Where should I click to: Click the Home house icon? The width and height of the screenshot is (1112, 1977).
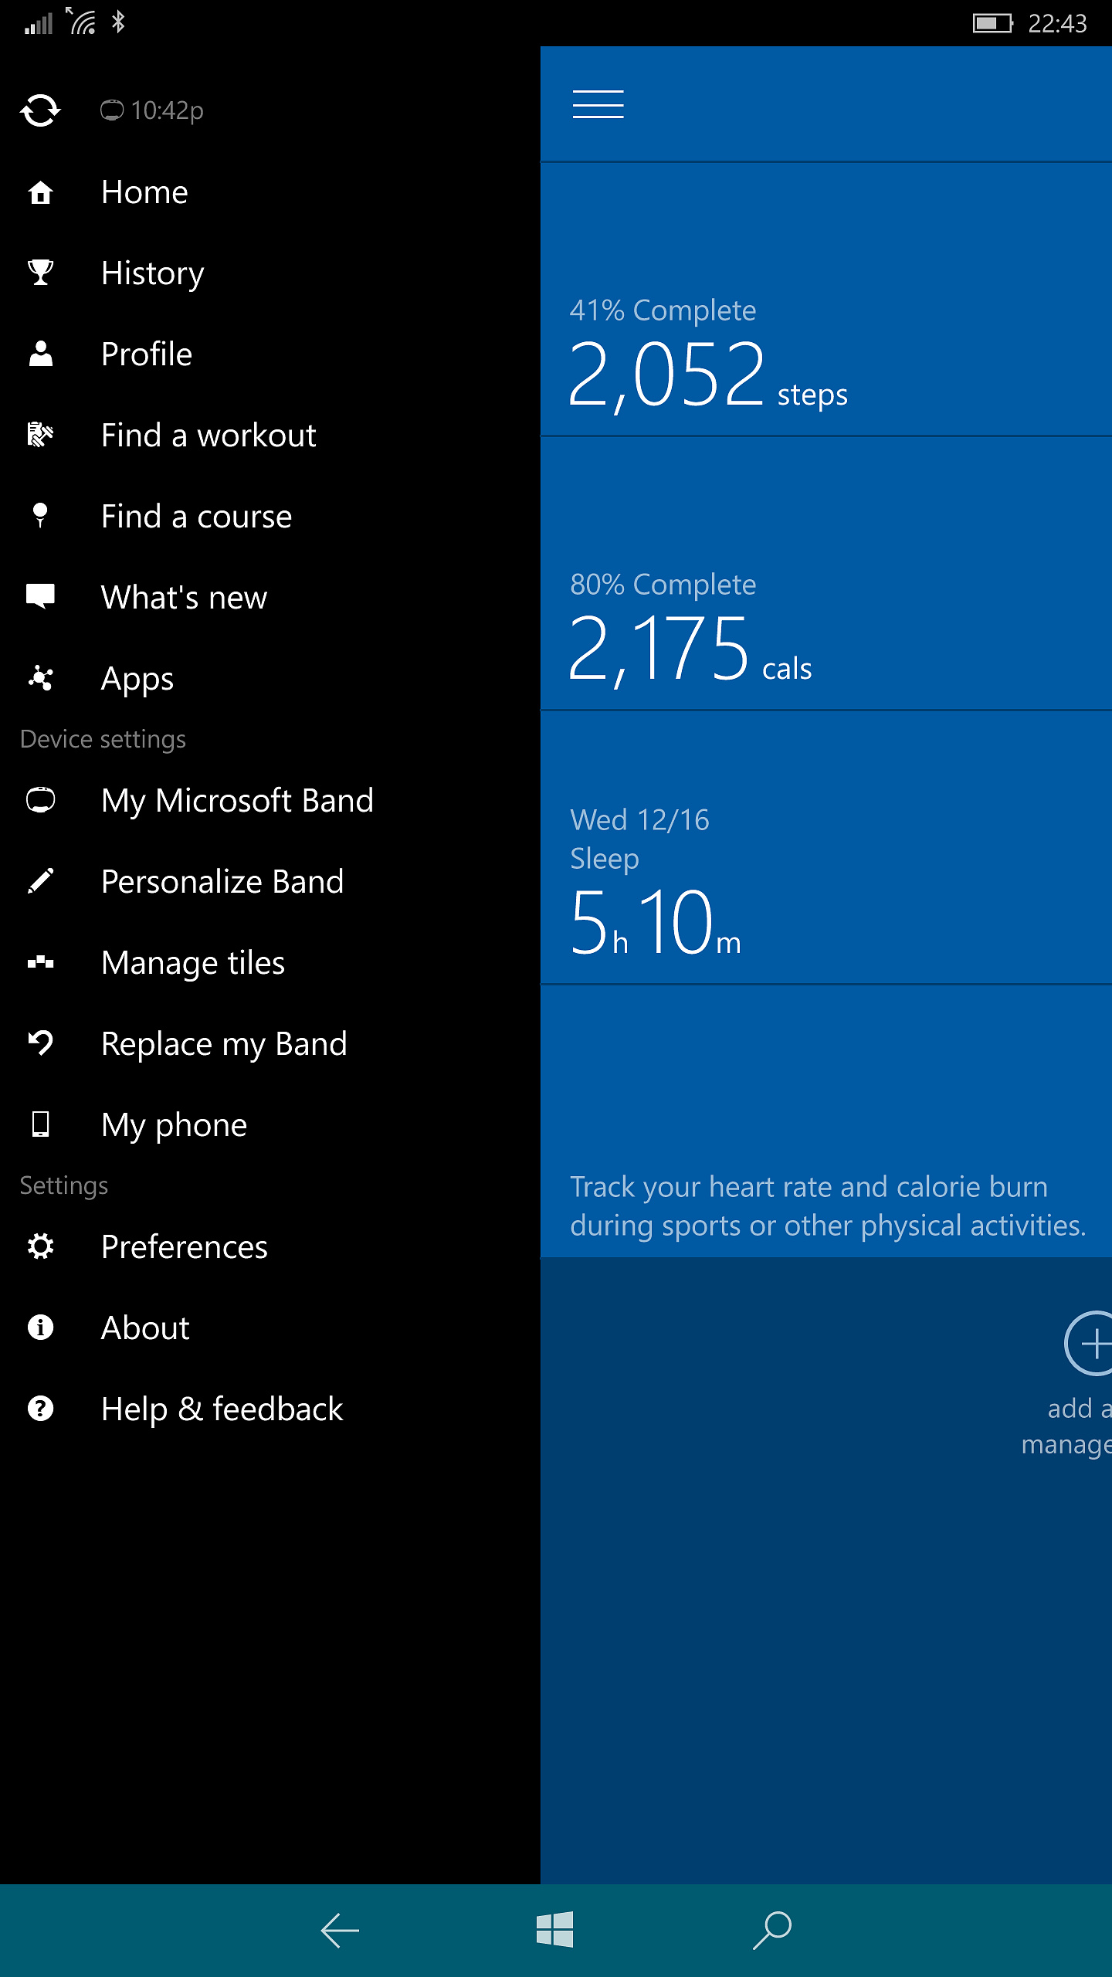coord(40,192)
